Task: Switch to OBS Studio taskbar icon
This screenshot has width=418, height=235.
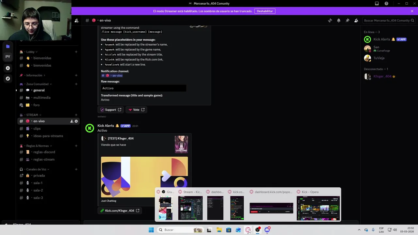Action: click(x=258, y=230)
